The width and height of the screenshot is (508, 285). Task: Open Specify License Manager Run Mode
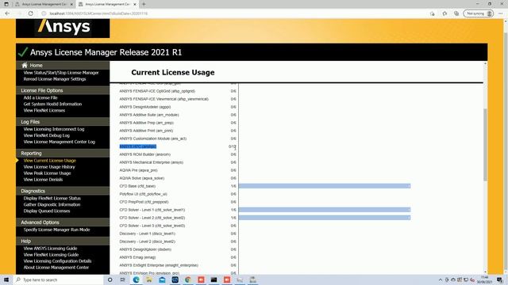(56, 230)
